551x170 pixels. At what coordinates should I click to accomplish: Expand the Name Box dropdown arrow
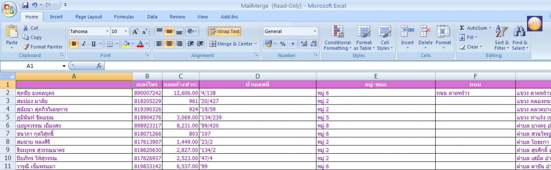[x=64, y=66]
